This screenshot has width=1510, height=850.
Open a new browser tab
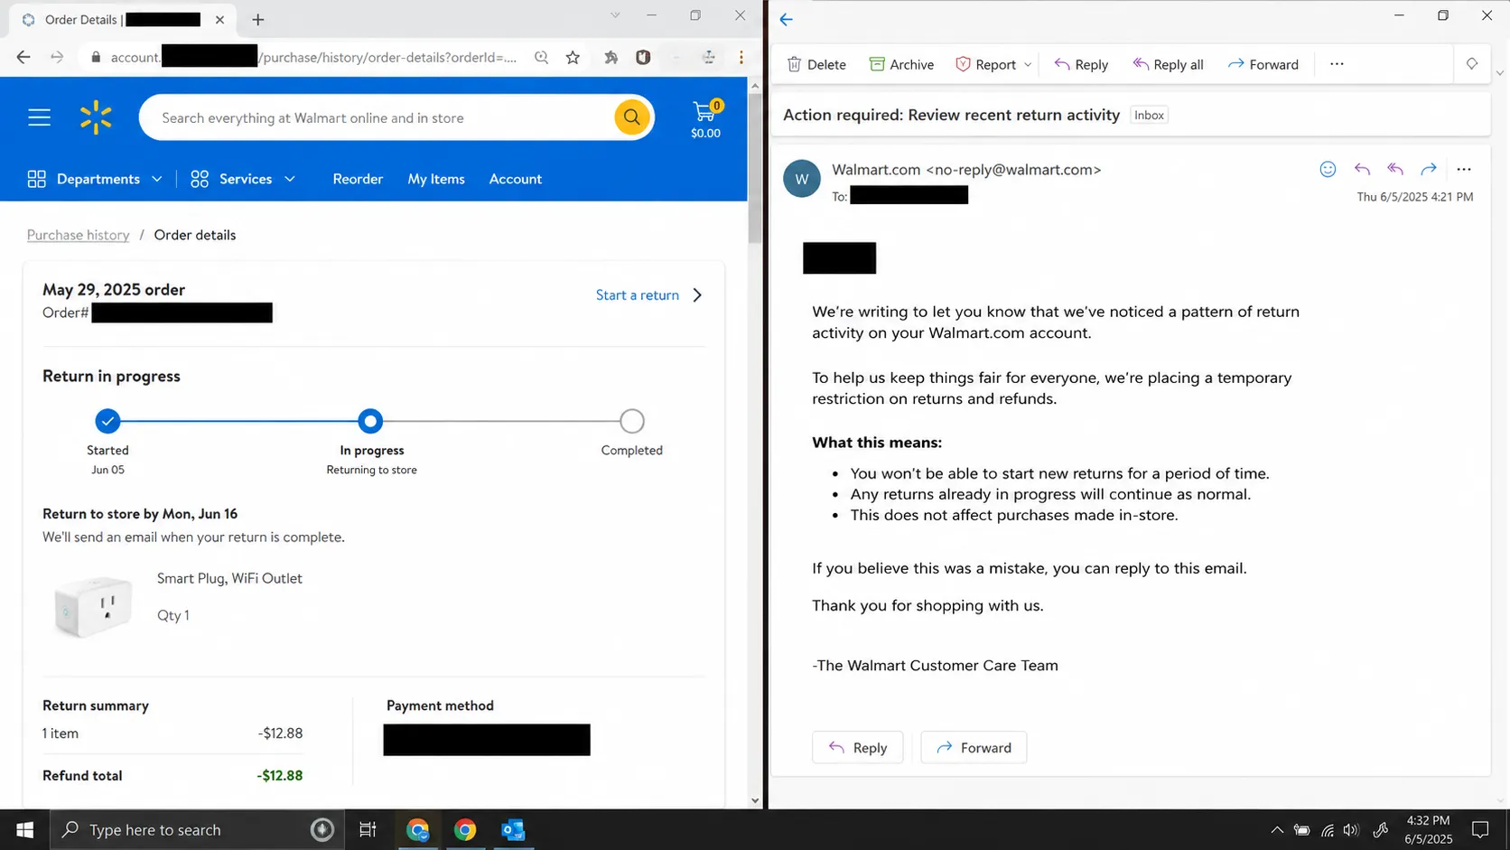click(258, 19)
